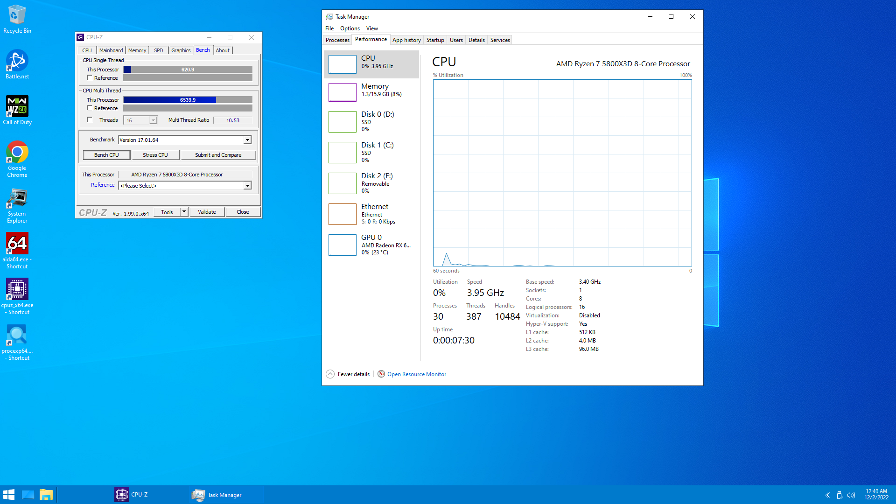Click the USB safely remove tray icon
Image resolution: width=896 pixels, height=504 pixels.
tap(840, 495)
